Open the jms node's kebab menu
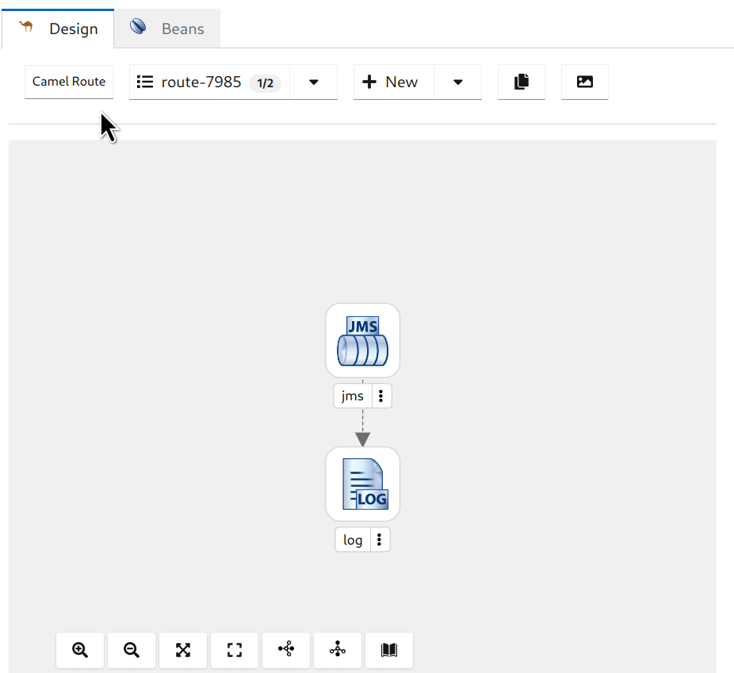The height and width of the screenshot is (673, 734). (381, 396)
